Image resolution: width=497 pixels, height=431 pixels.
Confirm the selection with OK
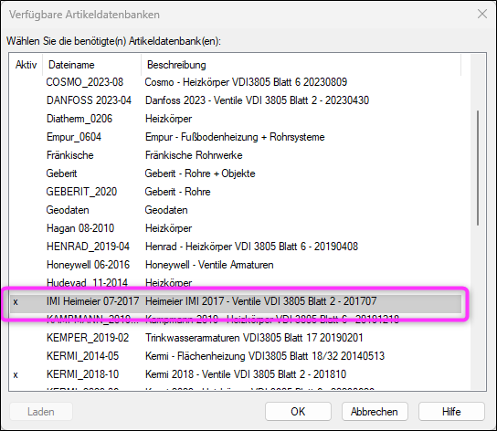[298, 411]
